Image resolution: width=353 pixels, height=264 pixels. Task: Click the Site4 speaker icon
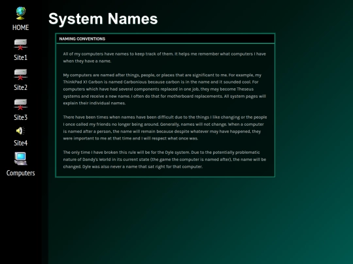[x=20, y=131]
